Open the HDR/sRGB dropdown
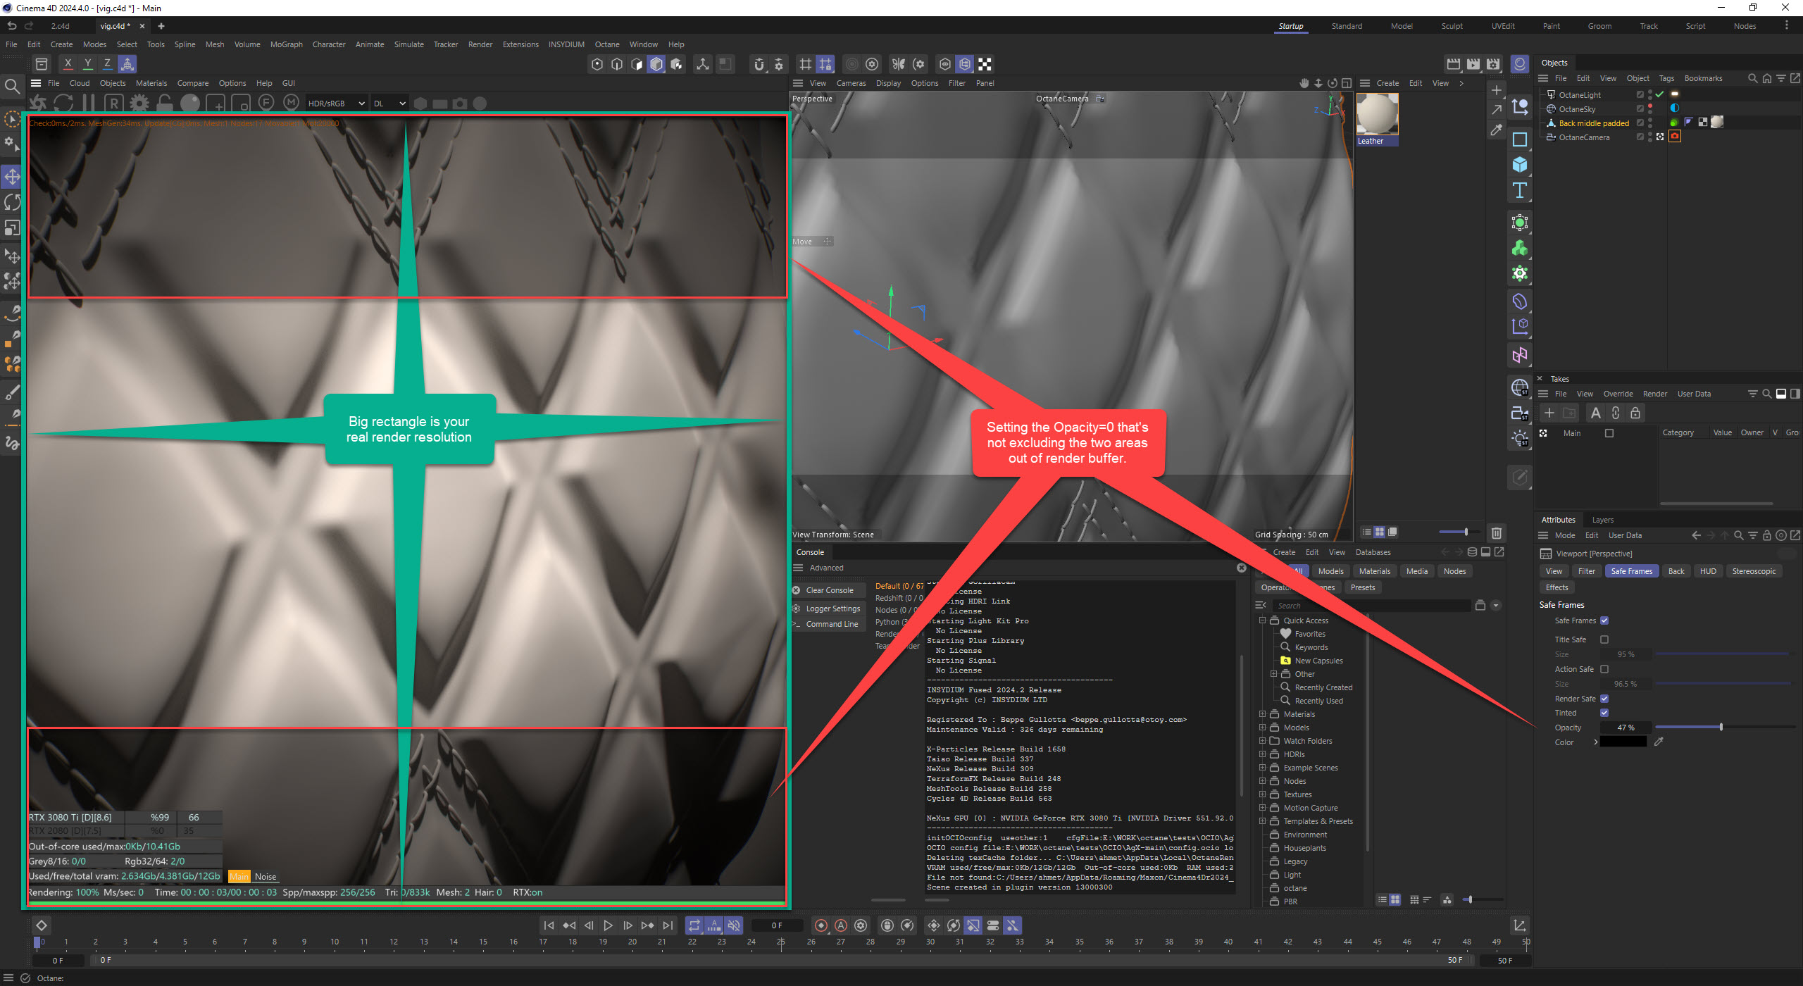 [336, 104]
